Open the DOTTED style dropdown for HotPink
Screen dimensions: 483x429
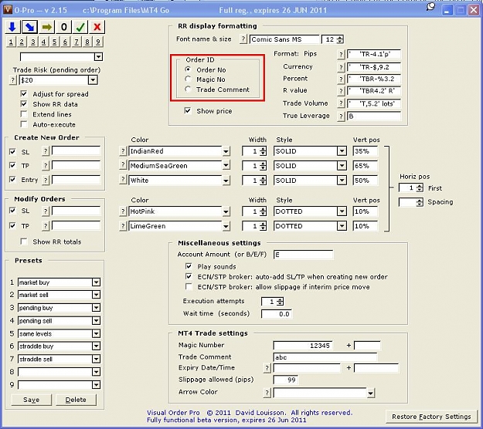click(342, 211)
